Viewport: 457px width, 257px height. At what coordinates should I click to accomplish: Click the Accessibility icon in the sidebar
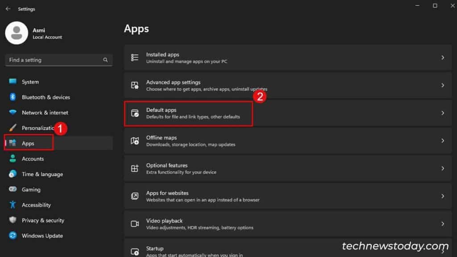(x=12, y=205)
